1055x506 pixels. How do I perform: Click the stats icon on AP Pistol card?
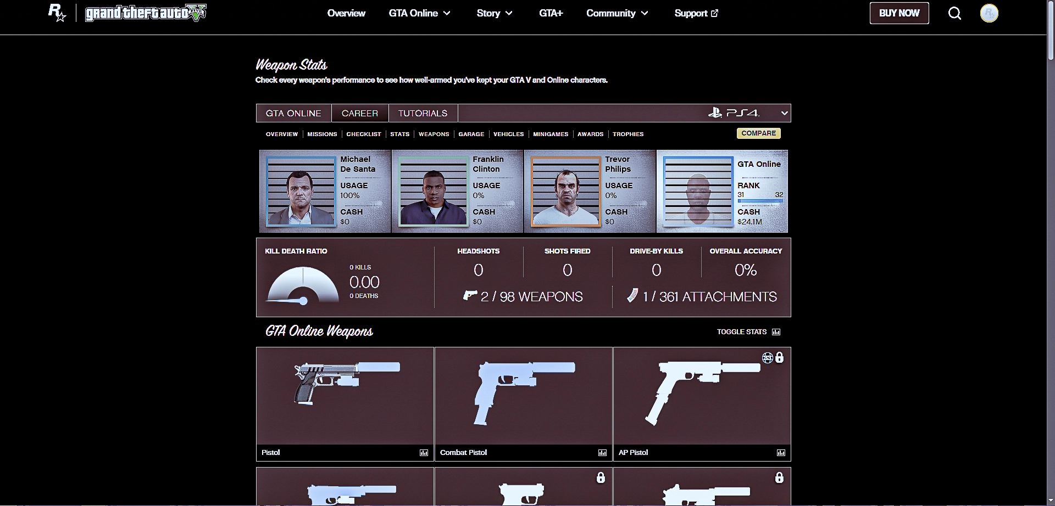tap(781, 453)
